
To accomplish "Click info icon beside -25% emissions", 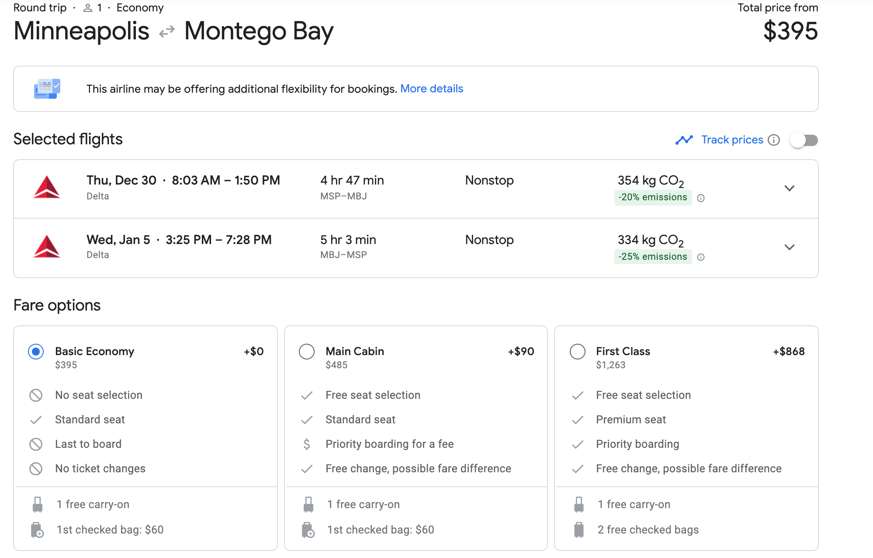I will coord(701,257).
